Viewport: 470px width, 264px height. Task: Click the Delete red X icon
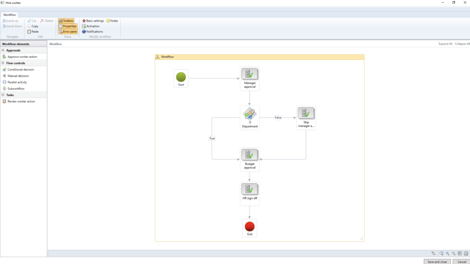pos(42,21)
